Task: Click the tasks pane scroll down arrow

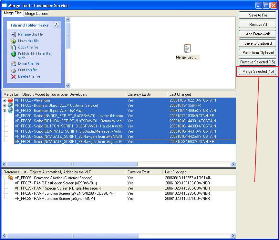Action: tap(67, 85)
